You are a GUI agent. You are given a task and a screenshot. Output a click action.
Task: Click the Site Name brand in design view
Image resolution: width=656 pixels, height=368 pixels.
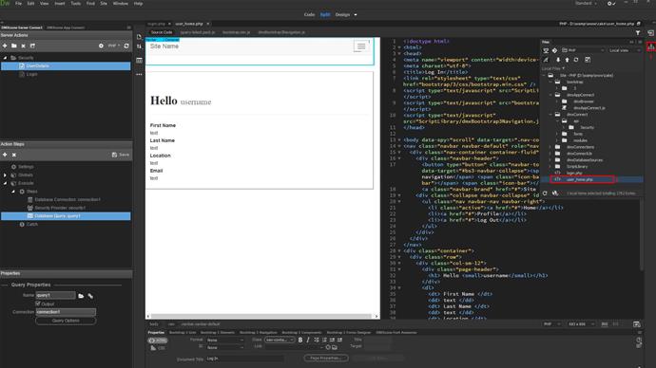pos(164,46)
